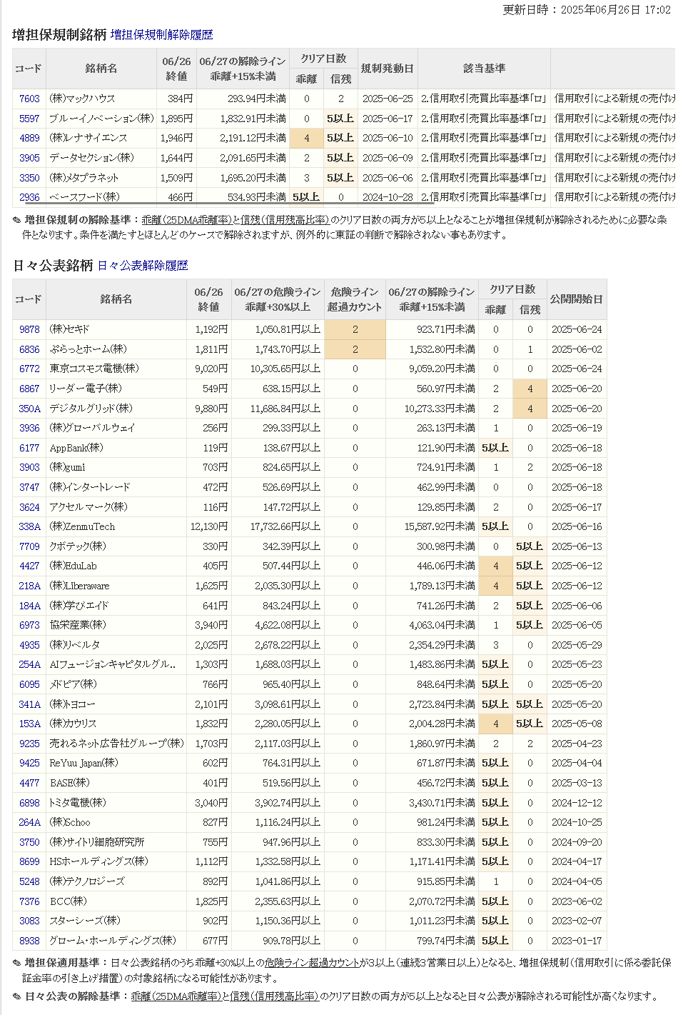Image resolution: width=678 pixels, height=1015 pixels.
Task: Open stock code 9235 link
Action: point(29,744)
